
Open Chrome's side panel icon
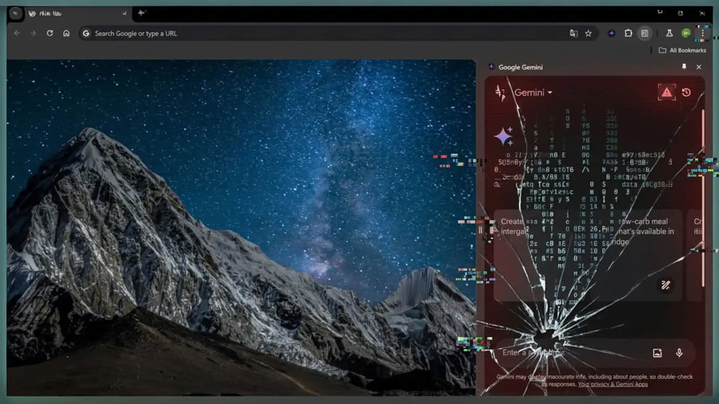pyautogui.click(x=645, y=33)
